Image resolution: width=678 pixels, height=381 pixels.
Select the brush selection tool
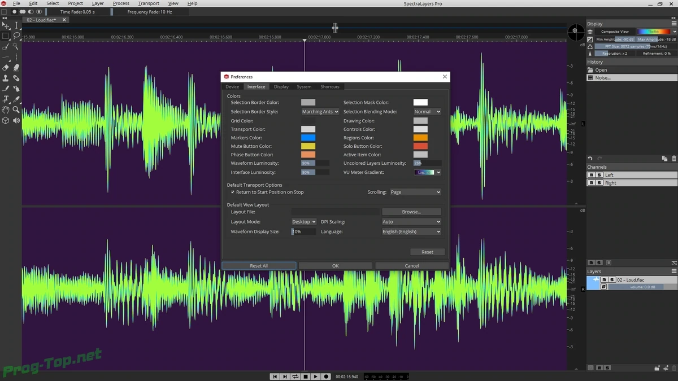6,47
